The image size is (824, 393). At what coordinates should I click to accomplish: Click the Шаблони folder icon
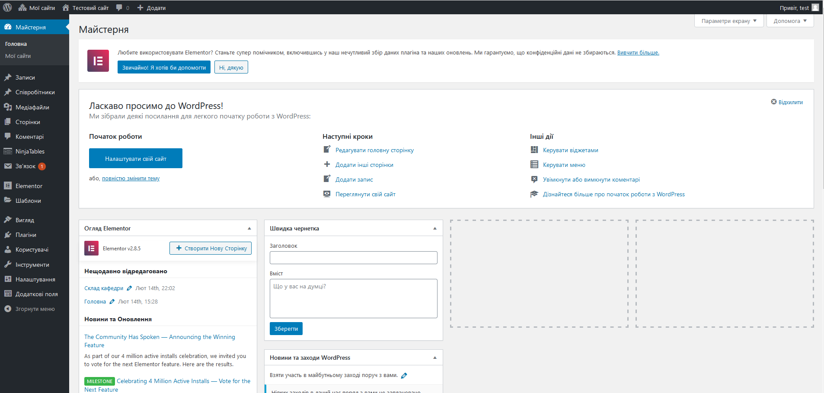coord(8,200)
